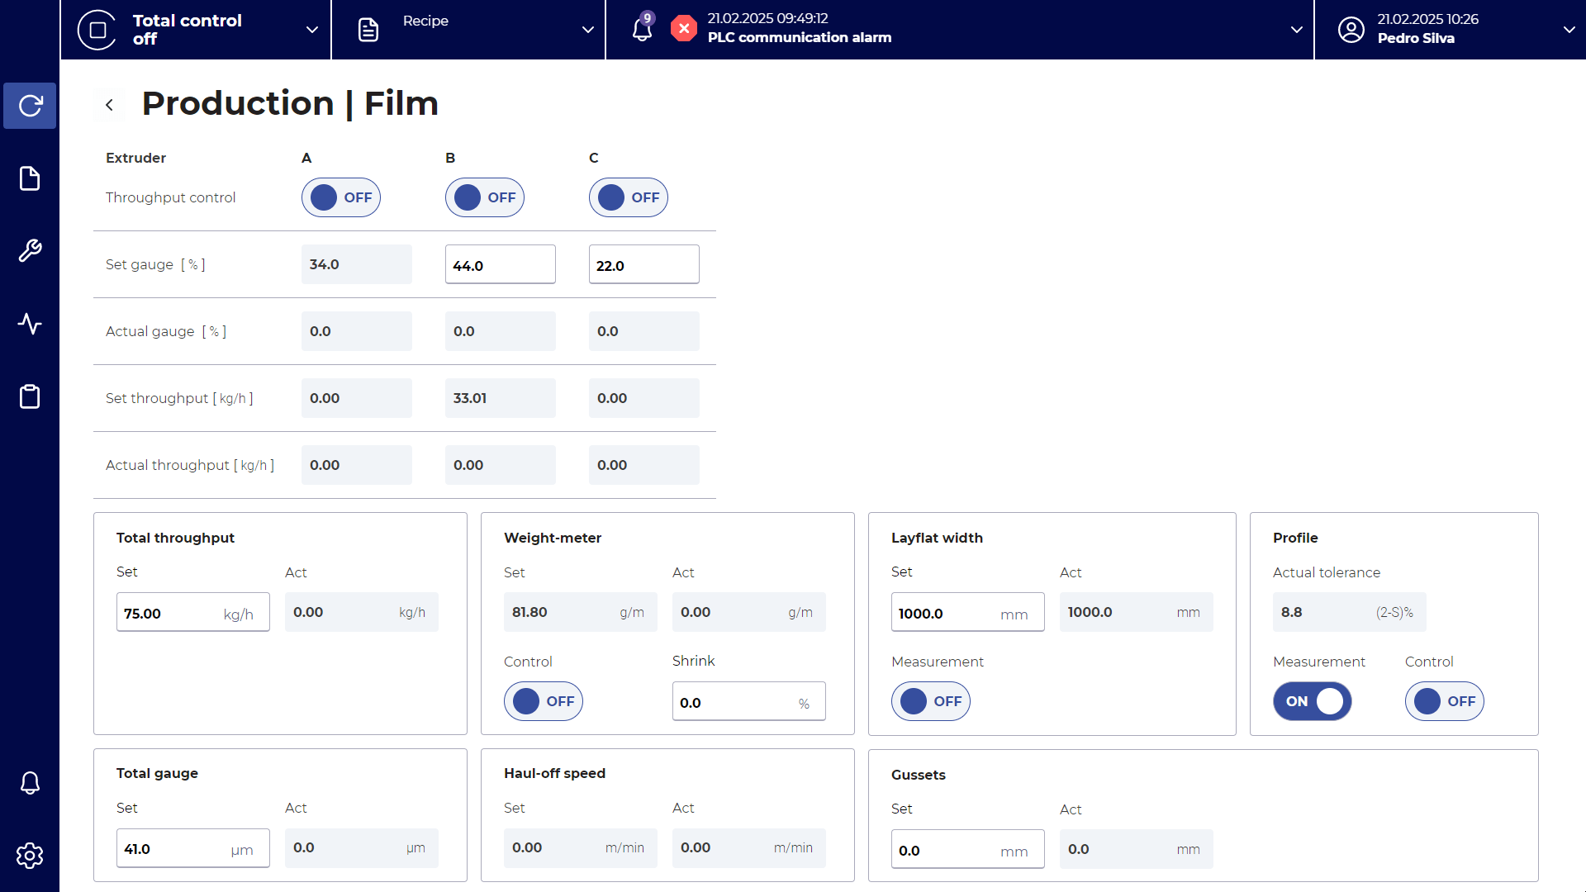Go back using the left chevron
1586x892 pixels.
pos(109,105)
